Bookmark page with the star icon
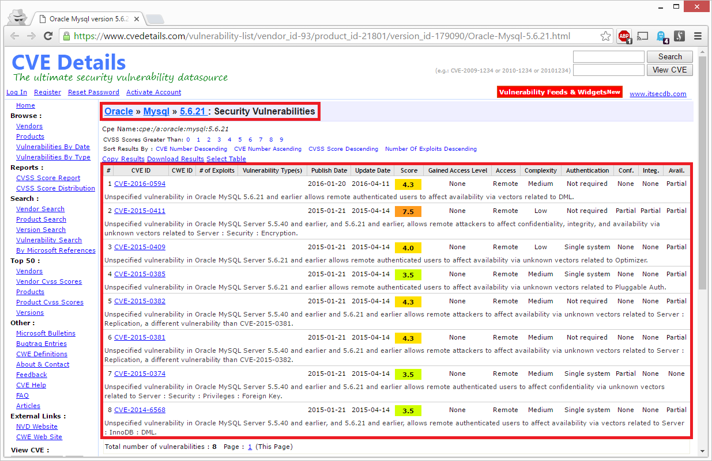This screenshot has height=461, width=712. point(605,36)
